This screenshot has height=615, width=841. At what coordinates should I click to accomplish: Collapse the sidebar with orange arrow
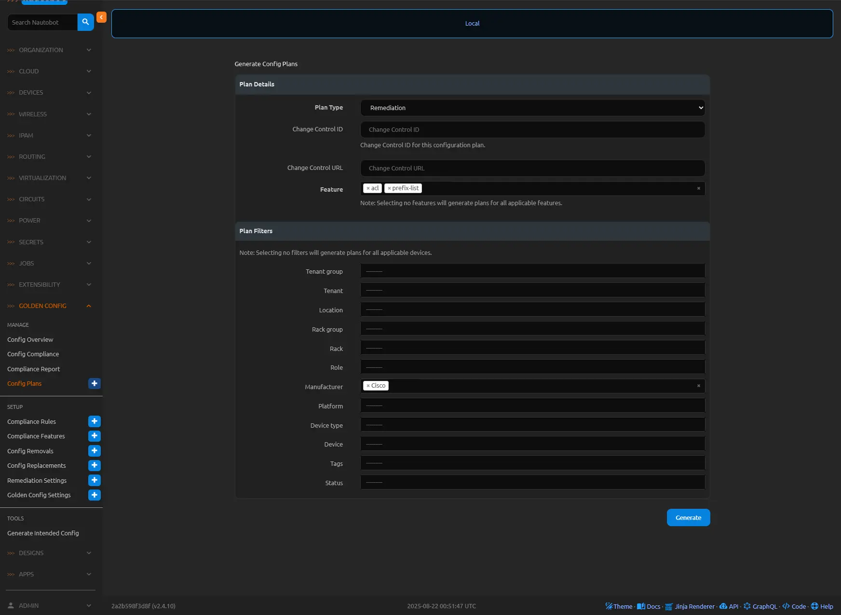[101, 17]
